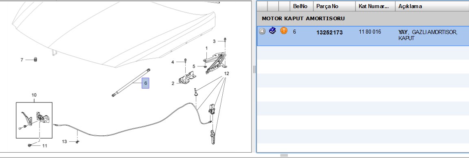The image size is (469, 158).
Task: Click the Kat Numar... column header
Action: [375, 6]
